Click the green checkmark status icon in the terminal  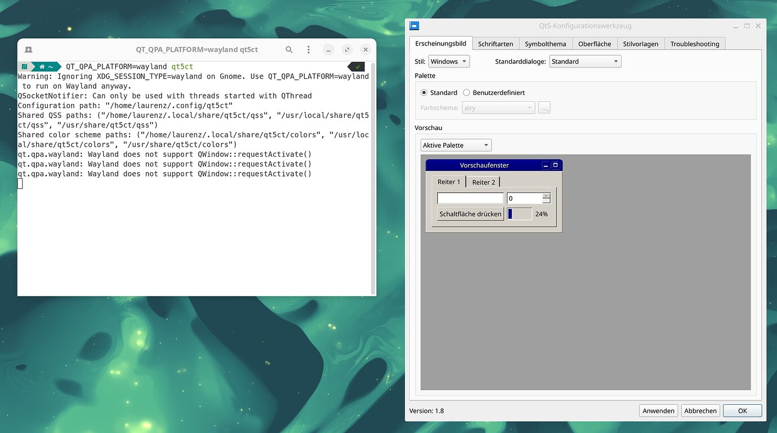356,66
